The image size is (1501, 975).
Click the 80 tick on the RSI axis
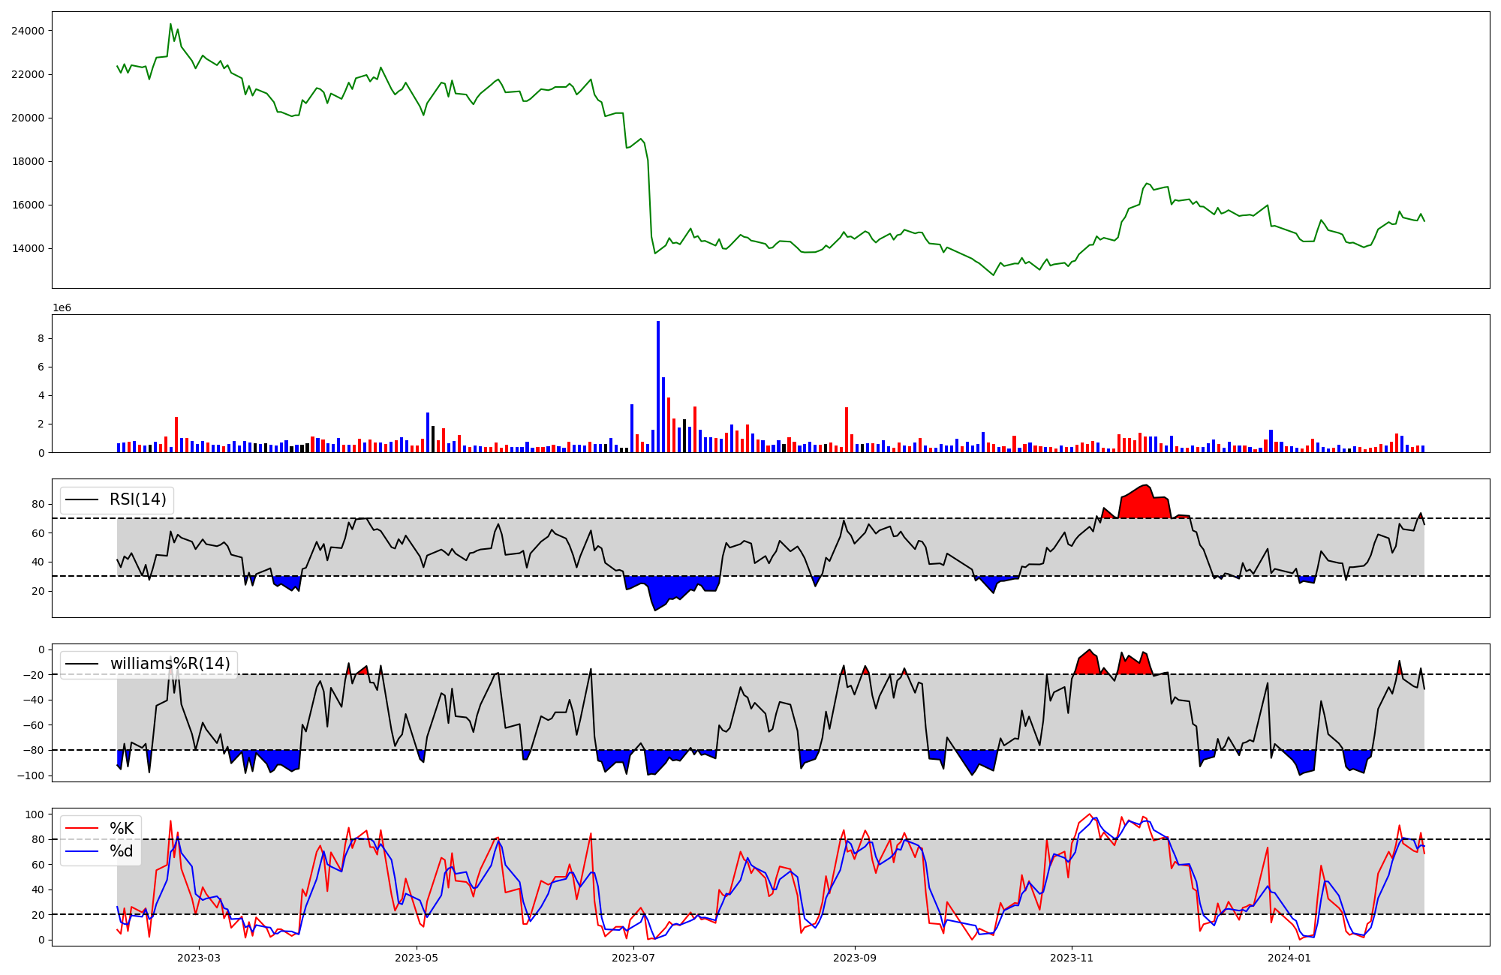(x=38, y=504)
